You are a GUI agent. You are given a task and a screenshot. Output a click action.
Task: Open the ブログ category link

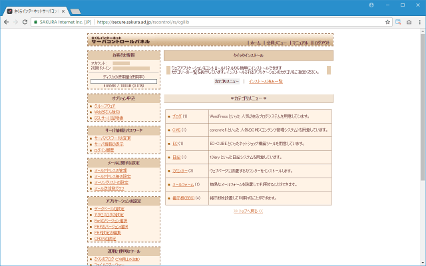177,116
